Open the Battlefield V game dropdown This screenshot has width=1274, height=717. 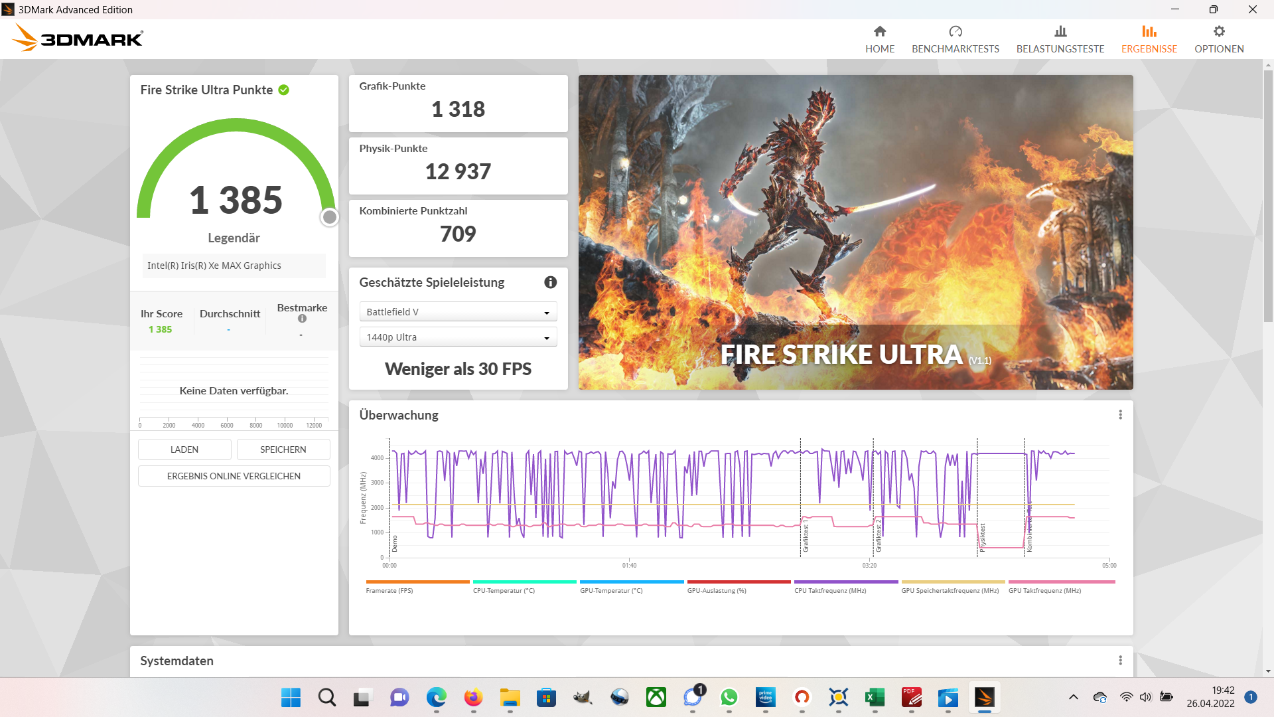458,312
